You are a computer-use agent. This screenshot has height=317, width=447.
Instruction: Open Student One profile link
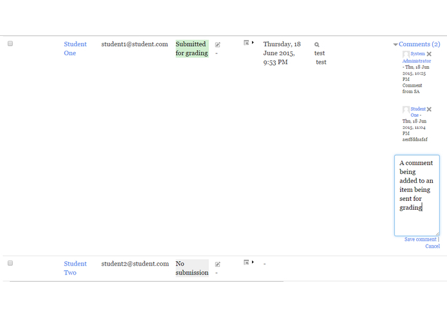coord(75,49)
